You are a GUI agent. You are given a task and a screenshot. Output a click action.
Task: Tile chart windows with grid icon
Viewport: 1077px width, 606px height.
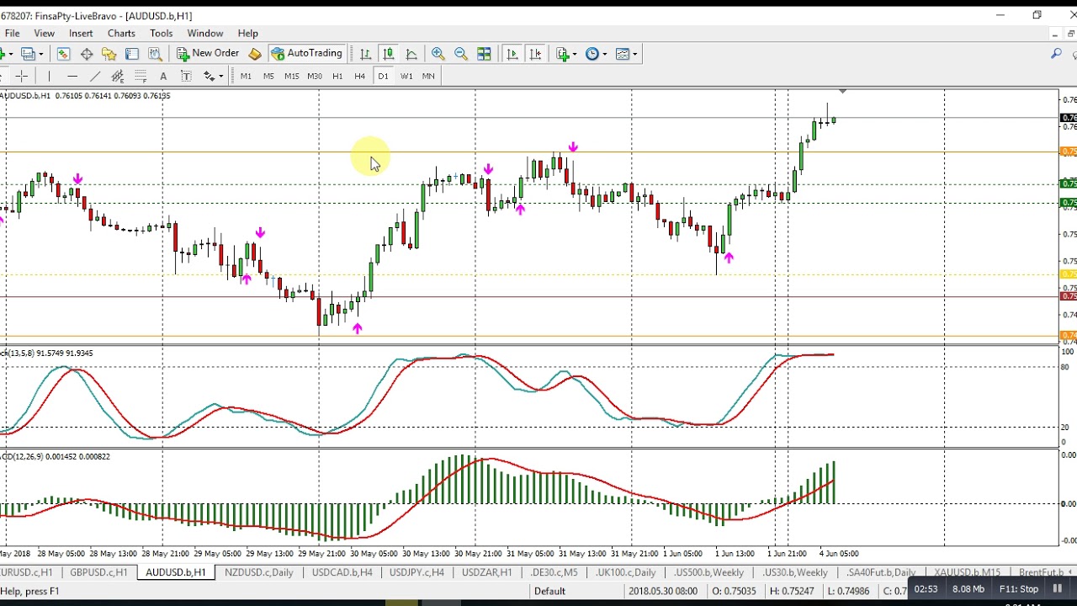click(484, 54)
